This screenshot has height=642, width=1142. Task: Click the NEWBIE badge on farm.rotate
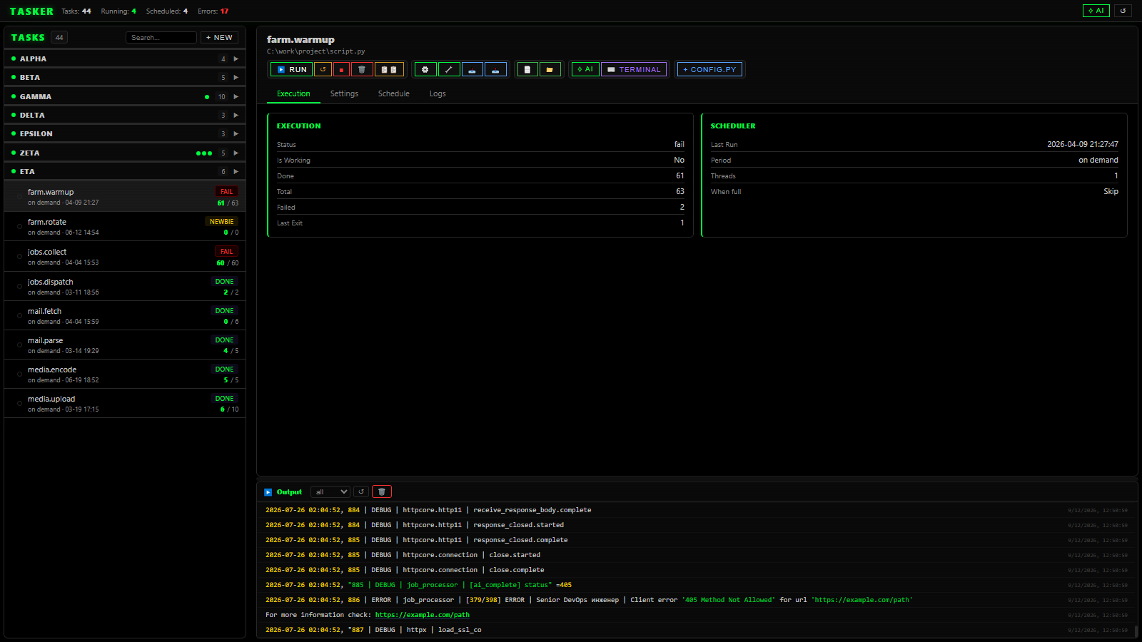pyautogui.click(x=221, y=221)
